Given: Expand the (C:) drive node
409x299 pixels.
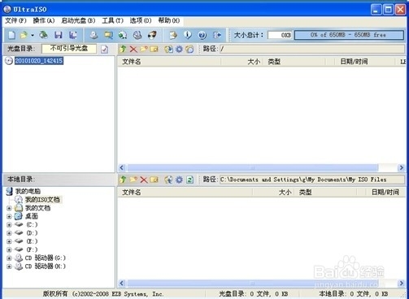Looking at the screenshot, I should [x=9, y=225].
